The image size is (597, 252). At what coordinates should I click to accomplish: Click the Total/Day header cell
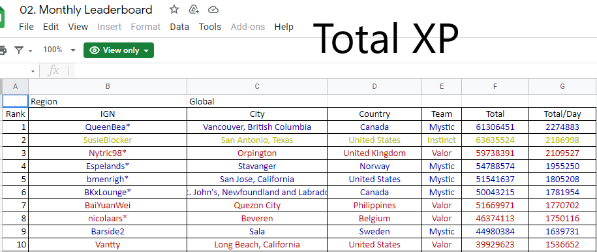562,114
